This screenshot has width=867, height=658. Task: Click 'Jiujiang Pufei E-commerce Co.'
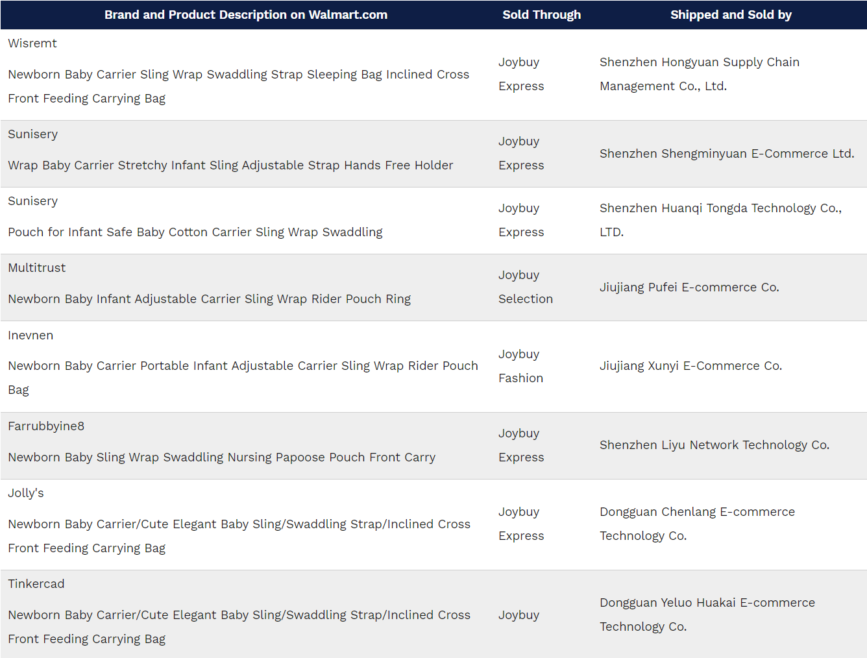tap(689, 287)
